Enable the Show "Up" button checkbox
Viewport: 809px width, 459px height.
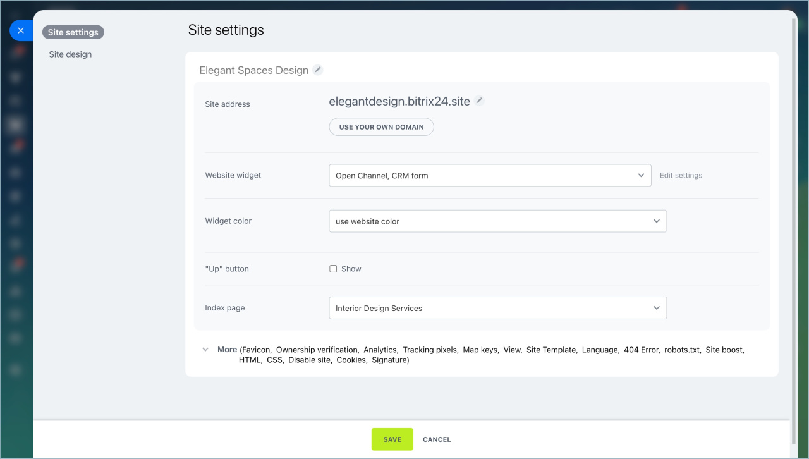pyautogui.click(x=333, y=269)
